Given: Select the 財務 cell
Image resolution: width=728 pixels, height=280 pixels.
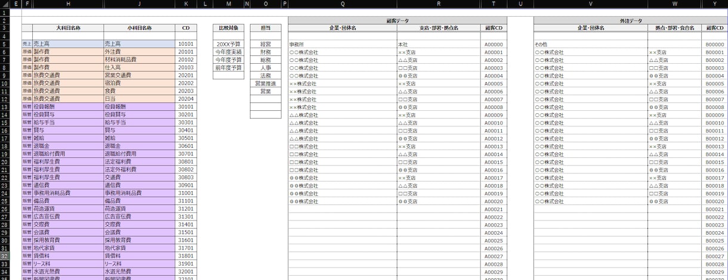Looking at the screenshot, I should [265, 52].
